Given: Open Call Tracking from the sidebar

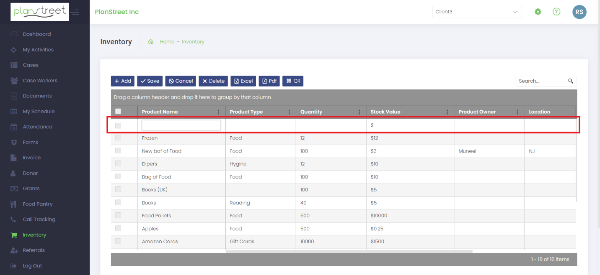Looking at the screenshot, I should click(x=39, y=219).
